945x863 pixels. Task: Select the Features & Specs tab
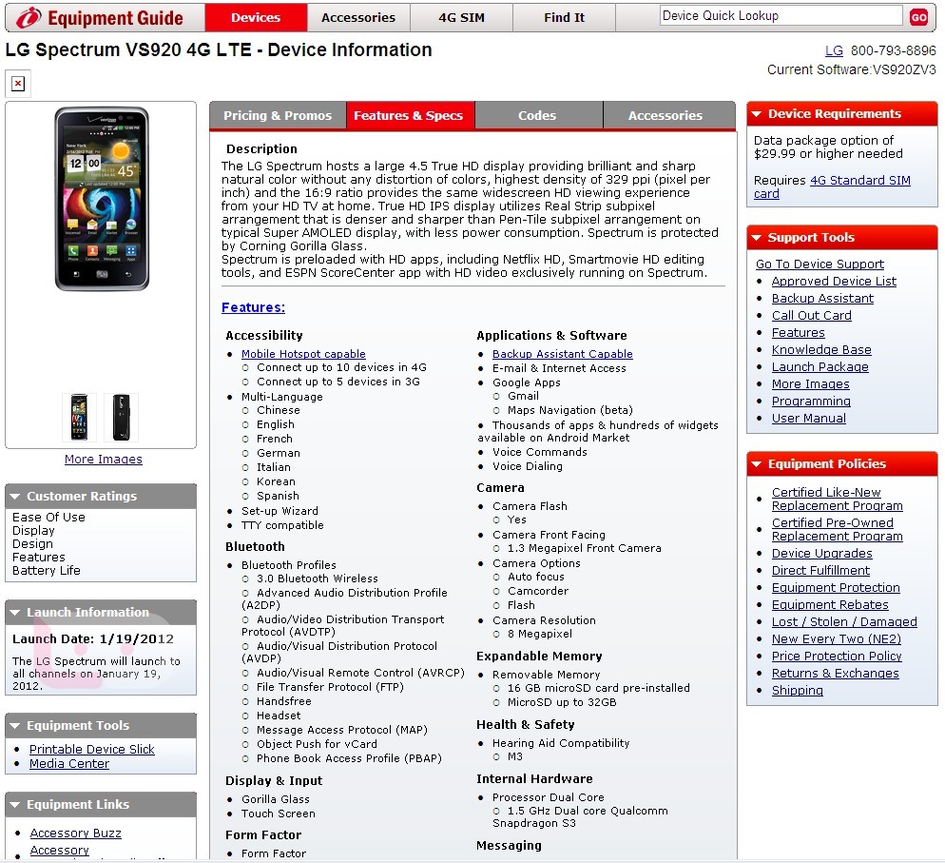(x=409, y=115)
